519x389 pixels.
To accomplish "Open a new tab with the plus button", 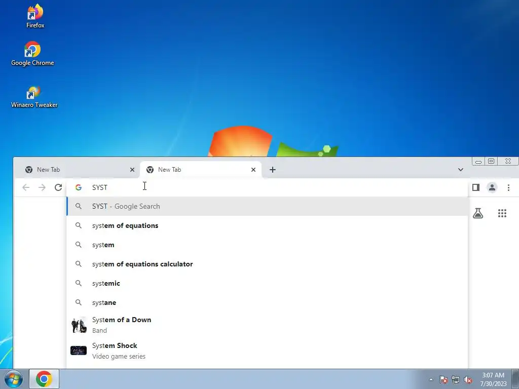I will coord(272,170).
